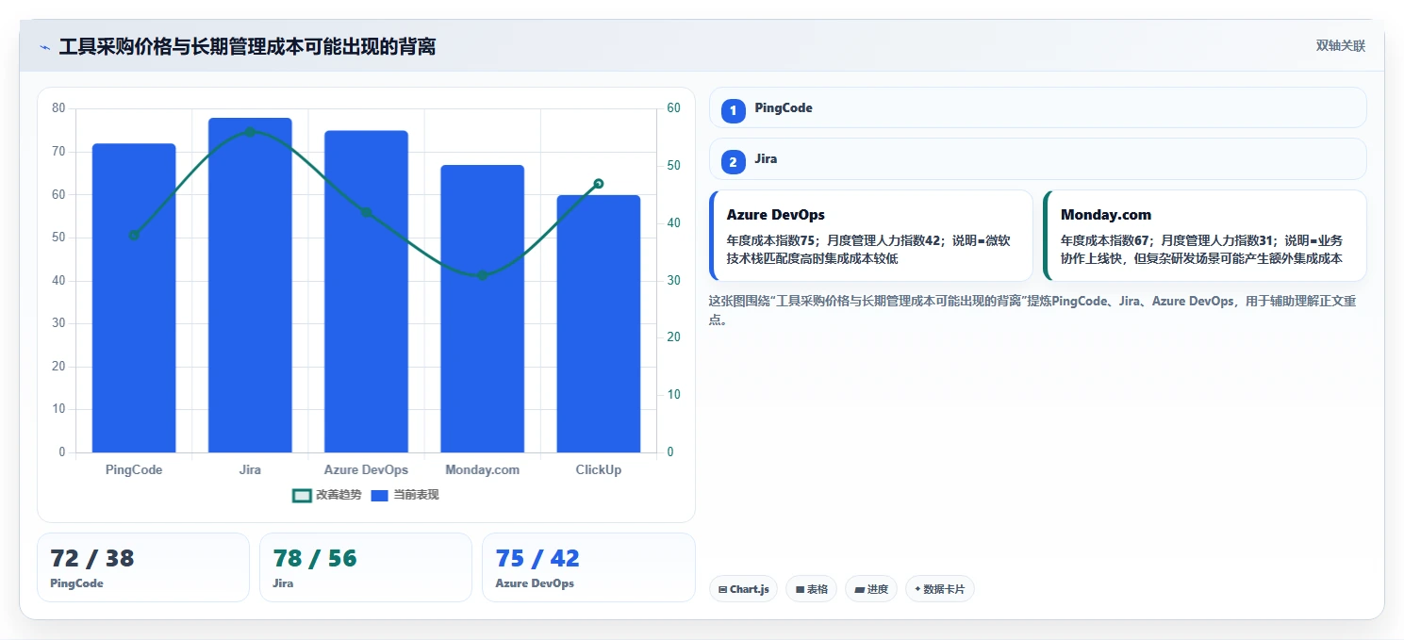Click the chart title 工具采购价格与长期管理成本
The width and height of the screenshot is (1404, 640).
click(247, 46)
